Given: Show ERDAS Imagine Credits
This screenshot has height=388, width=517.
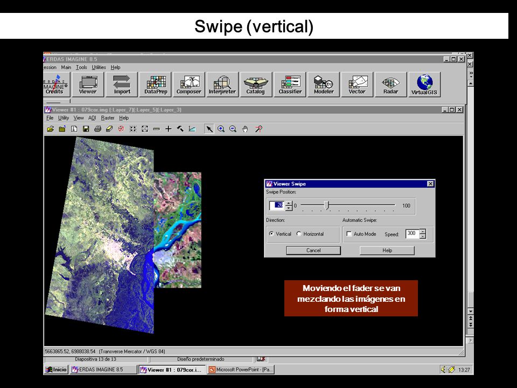Looking at the screenshot, I should coord(56,85).
